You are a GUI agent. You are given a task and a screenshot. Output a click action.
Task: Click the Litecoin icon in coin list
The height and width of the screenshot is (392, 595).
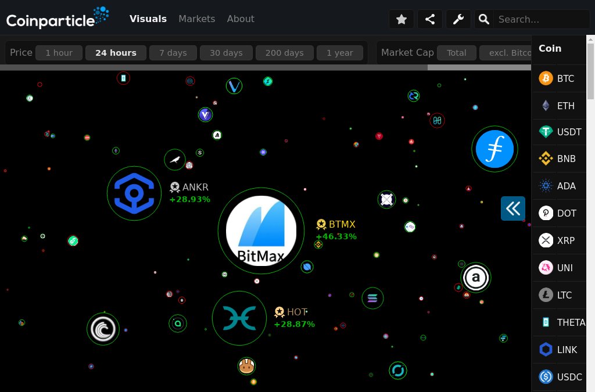[546, 295]
